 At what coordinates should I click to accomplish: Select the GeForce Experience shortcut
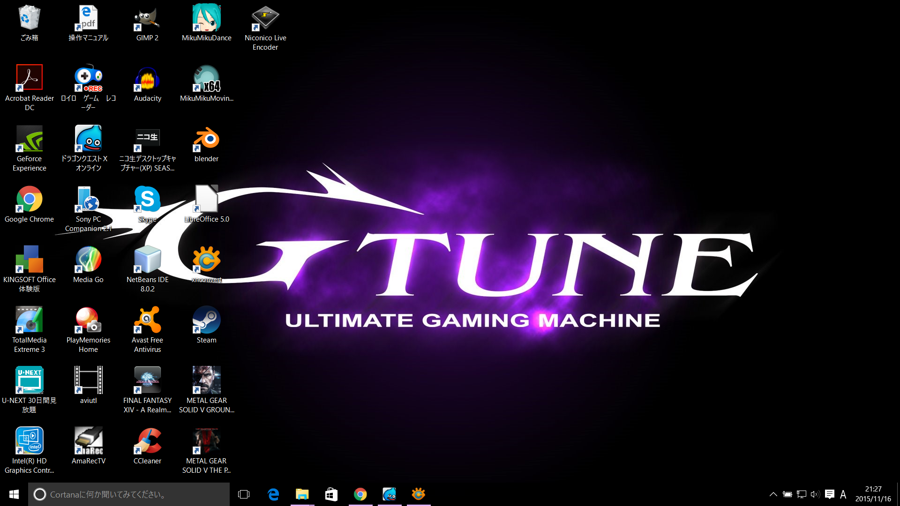29,140
